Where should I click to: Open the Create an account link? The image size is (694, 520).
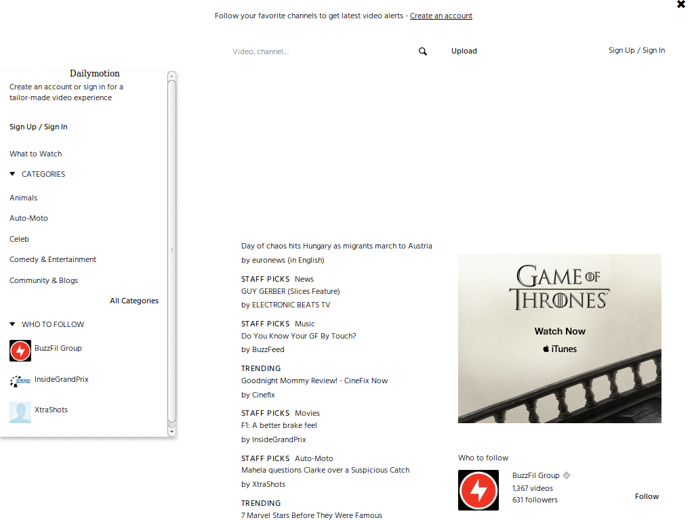pyautogui.click(x=441, y=16)
